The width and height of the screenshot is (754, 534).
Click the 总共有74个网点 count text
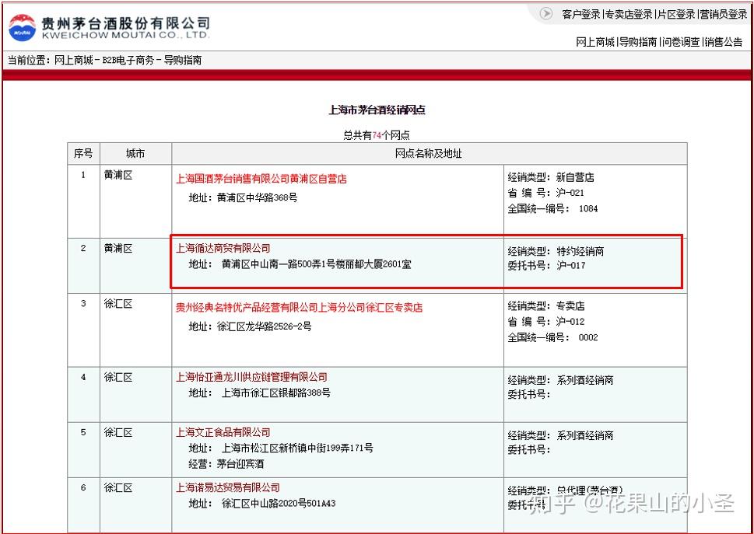pyautogui.click(x=377, y=135)
